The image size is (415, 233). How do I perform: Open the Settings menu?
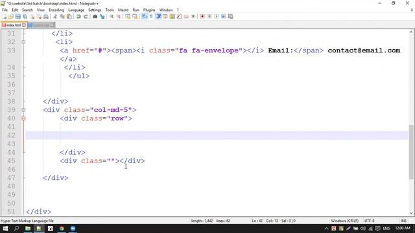[95, 10]
